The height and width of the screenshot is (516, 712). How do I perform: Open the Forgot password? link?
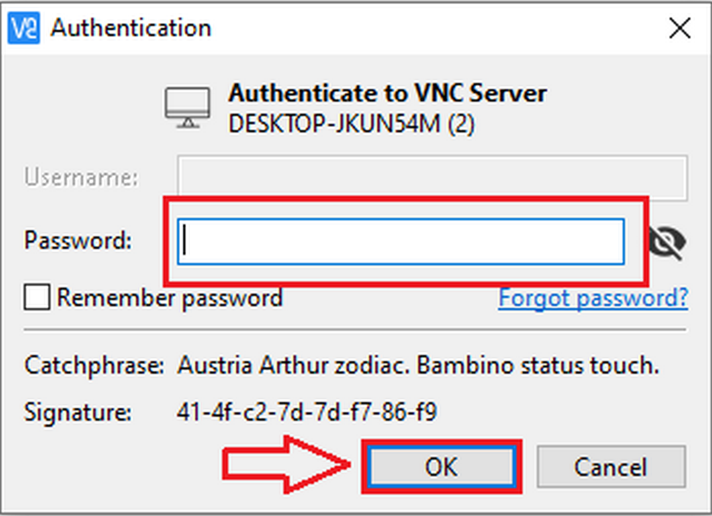[x=593, y=298]
